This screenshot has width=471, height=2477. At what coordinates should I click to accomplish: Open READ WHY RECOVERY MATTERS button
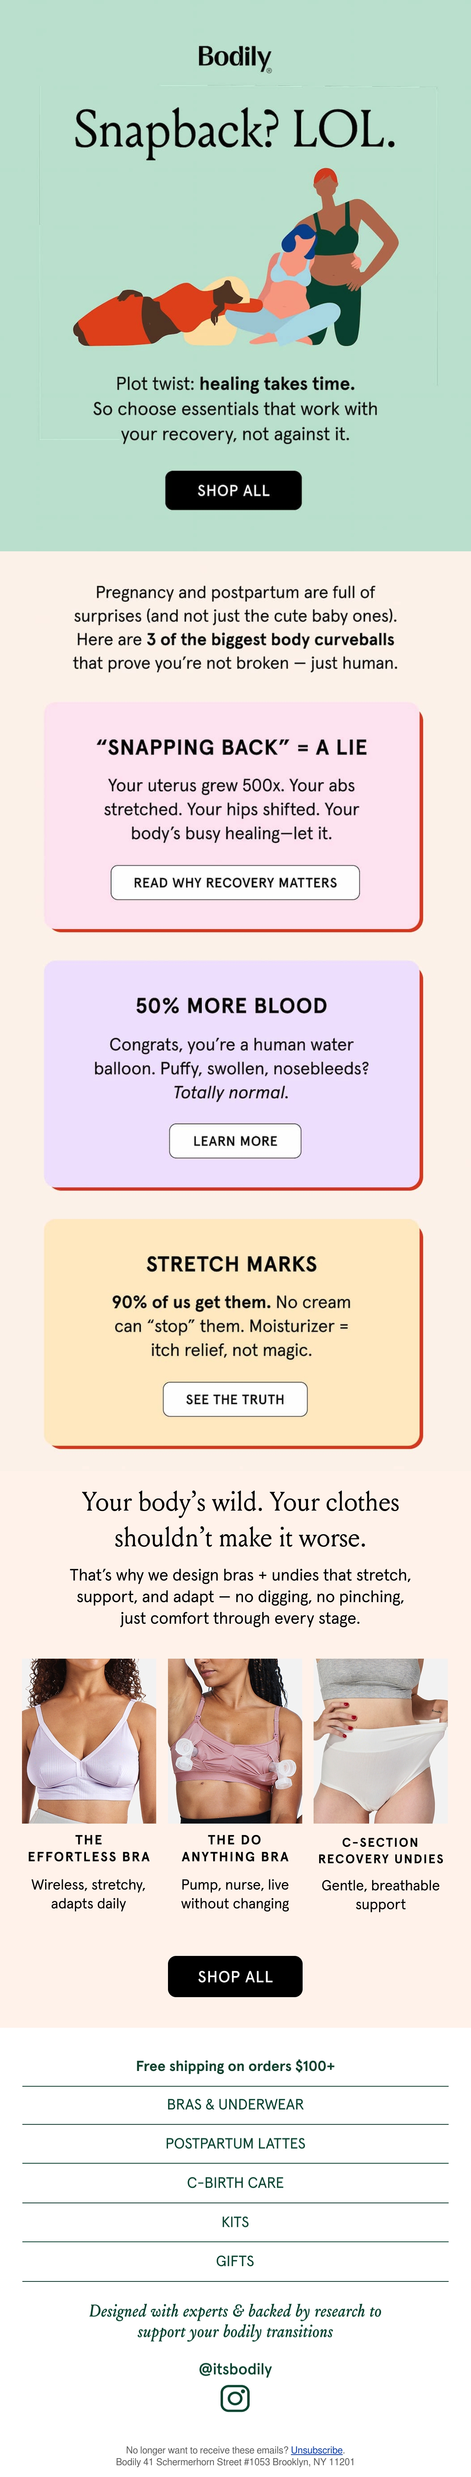pyautogui.click(x=235, y=883)
